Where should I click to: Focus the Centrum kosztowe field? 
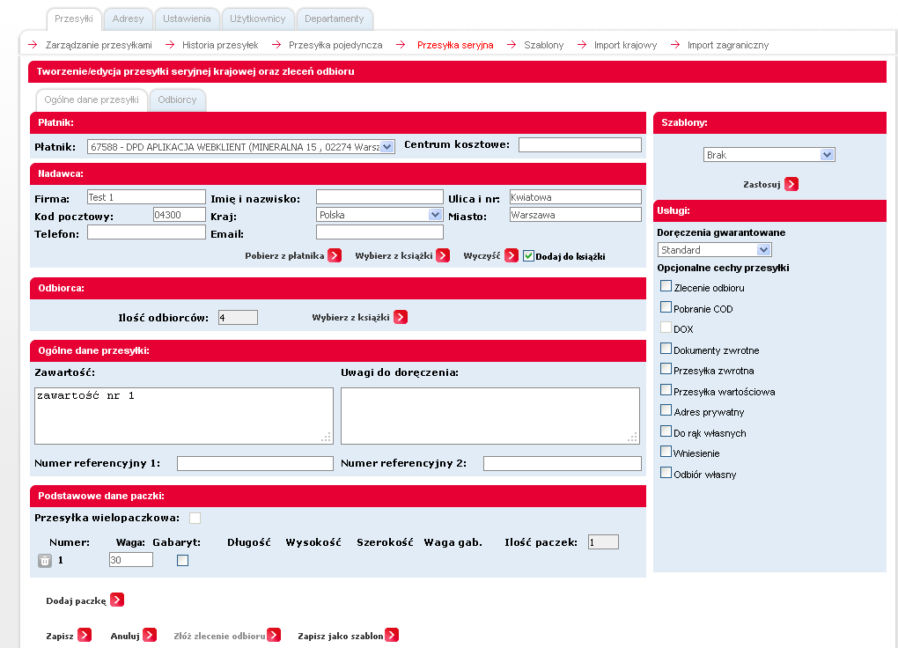(579, 145)
